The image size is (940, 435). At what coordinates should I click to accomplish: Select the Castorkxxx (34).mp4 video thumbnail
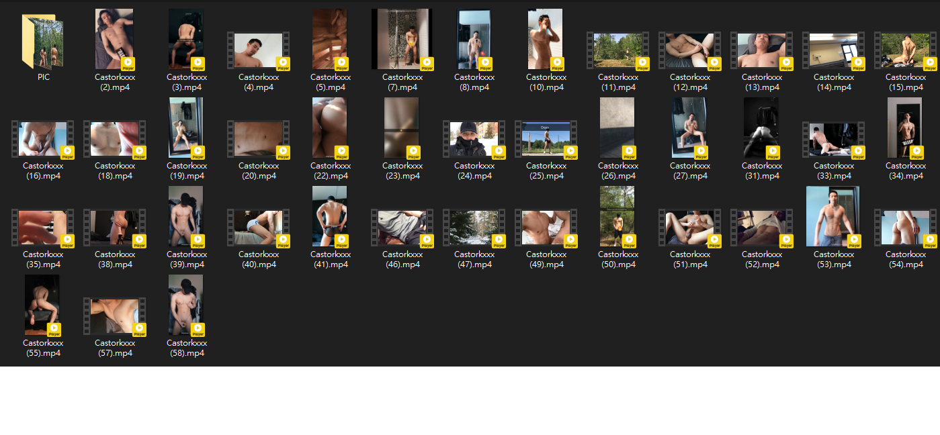pyautogui.click(x=906, y=128)
